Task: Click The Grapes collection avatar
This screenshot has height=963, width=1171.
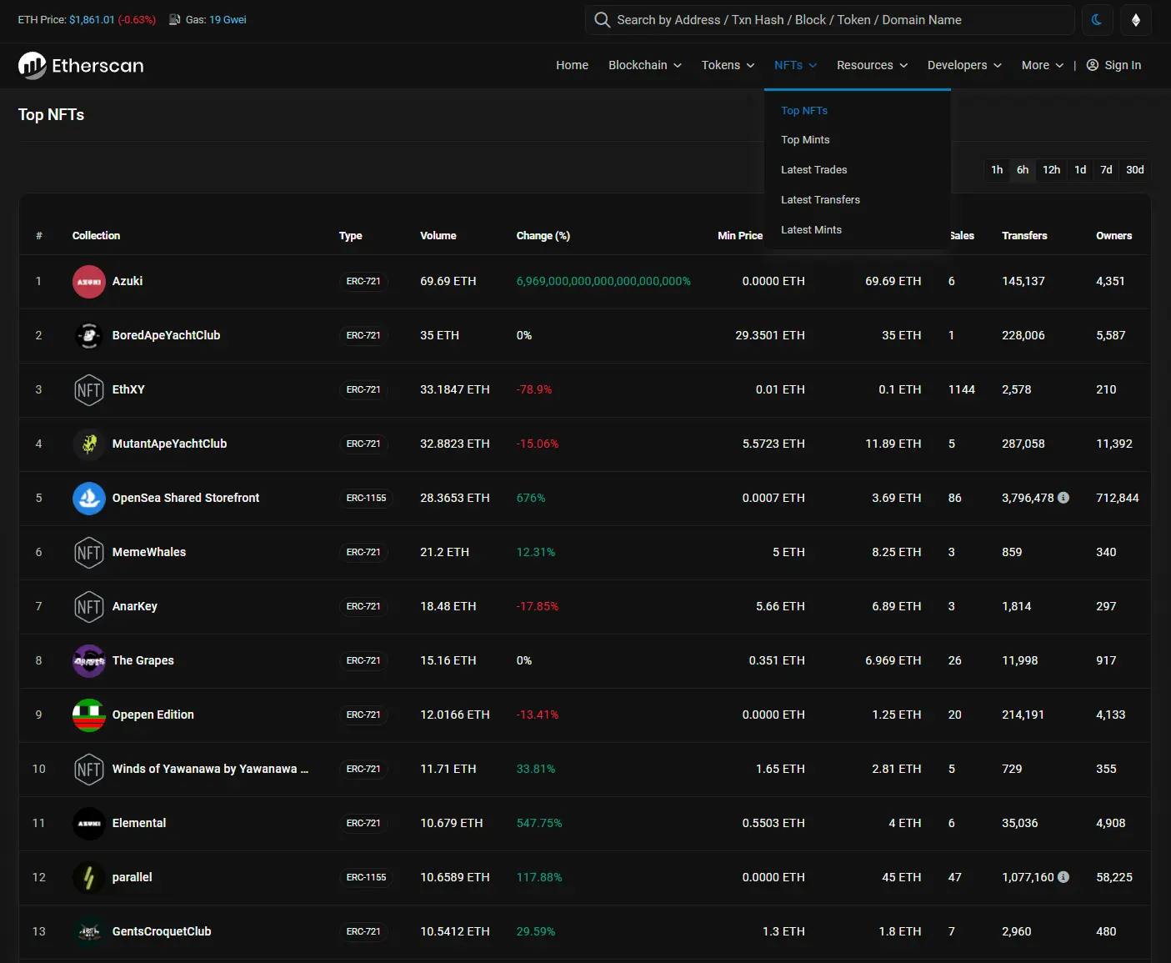Action: (89, 661)
